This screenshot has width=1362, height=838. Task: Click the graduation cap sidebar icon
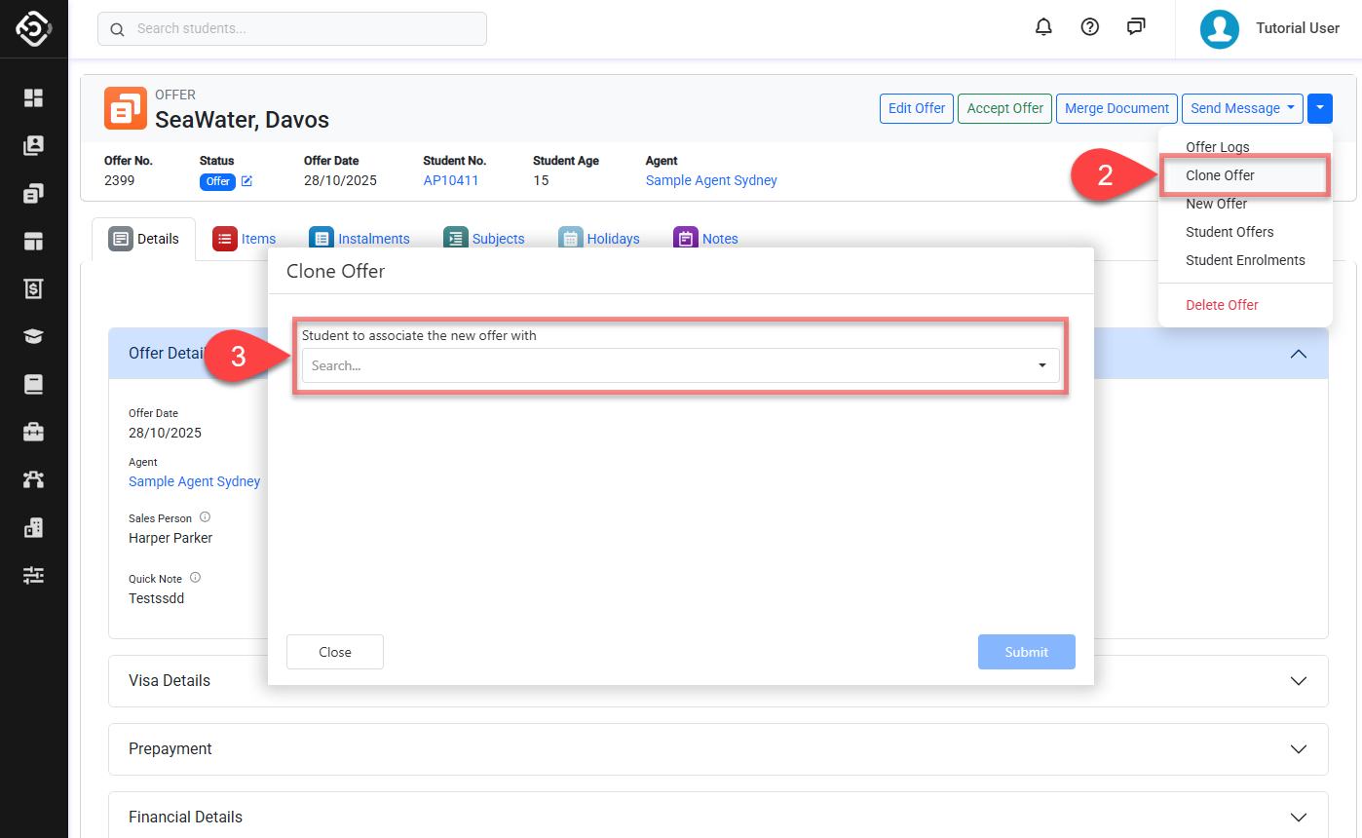(x=34, y=336)
